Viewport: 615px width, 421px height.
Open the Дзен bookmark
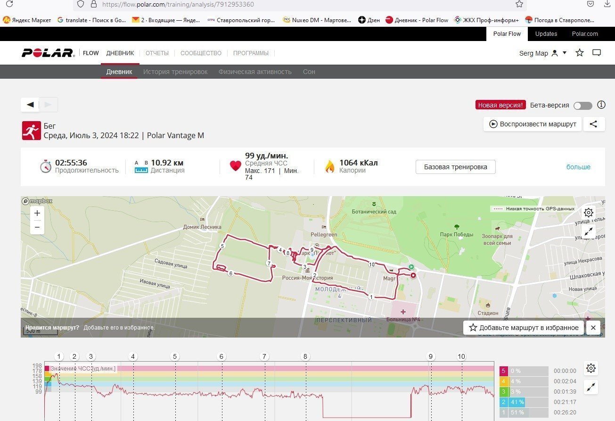(x=369, y=20)
